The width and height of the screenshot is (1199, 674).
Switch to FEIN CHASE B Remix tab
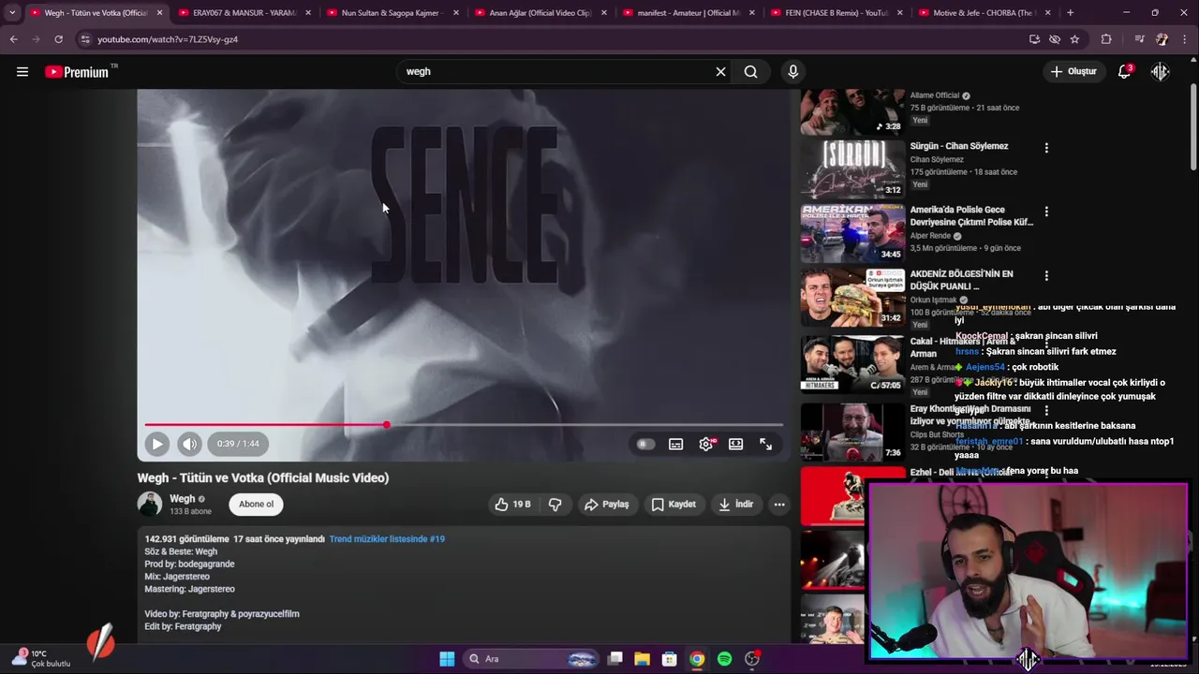pyautogui.click(x=836, y=13)
